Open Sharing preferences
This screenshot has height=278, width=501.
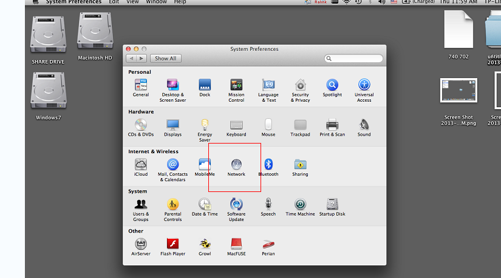tap(300, 167)
